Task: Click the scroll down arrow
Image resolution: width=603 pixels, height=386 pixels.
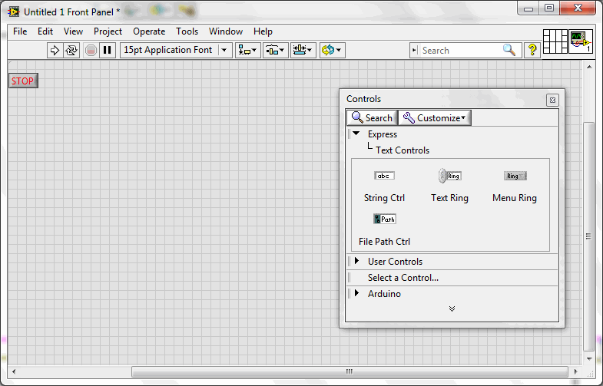Action: (x=589, y=358)
